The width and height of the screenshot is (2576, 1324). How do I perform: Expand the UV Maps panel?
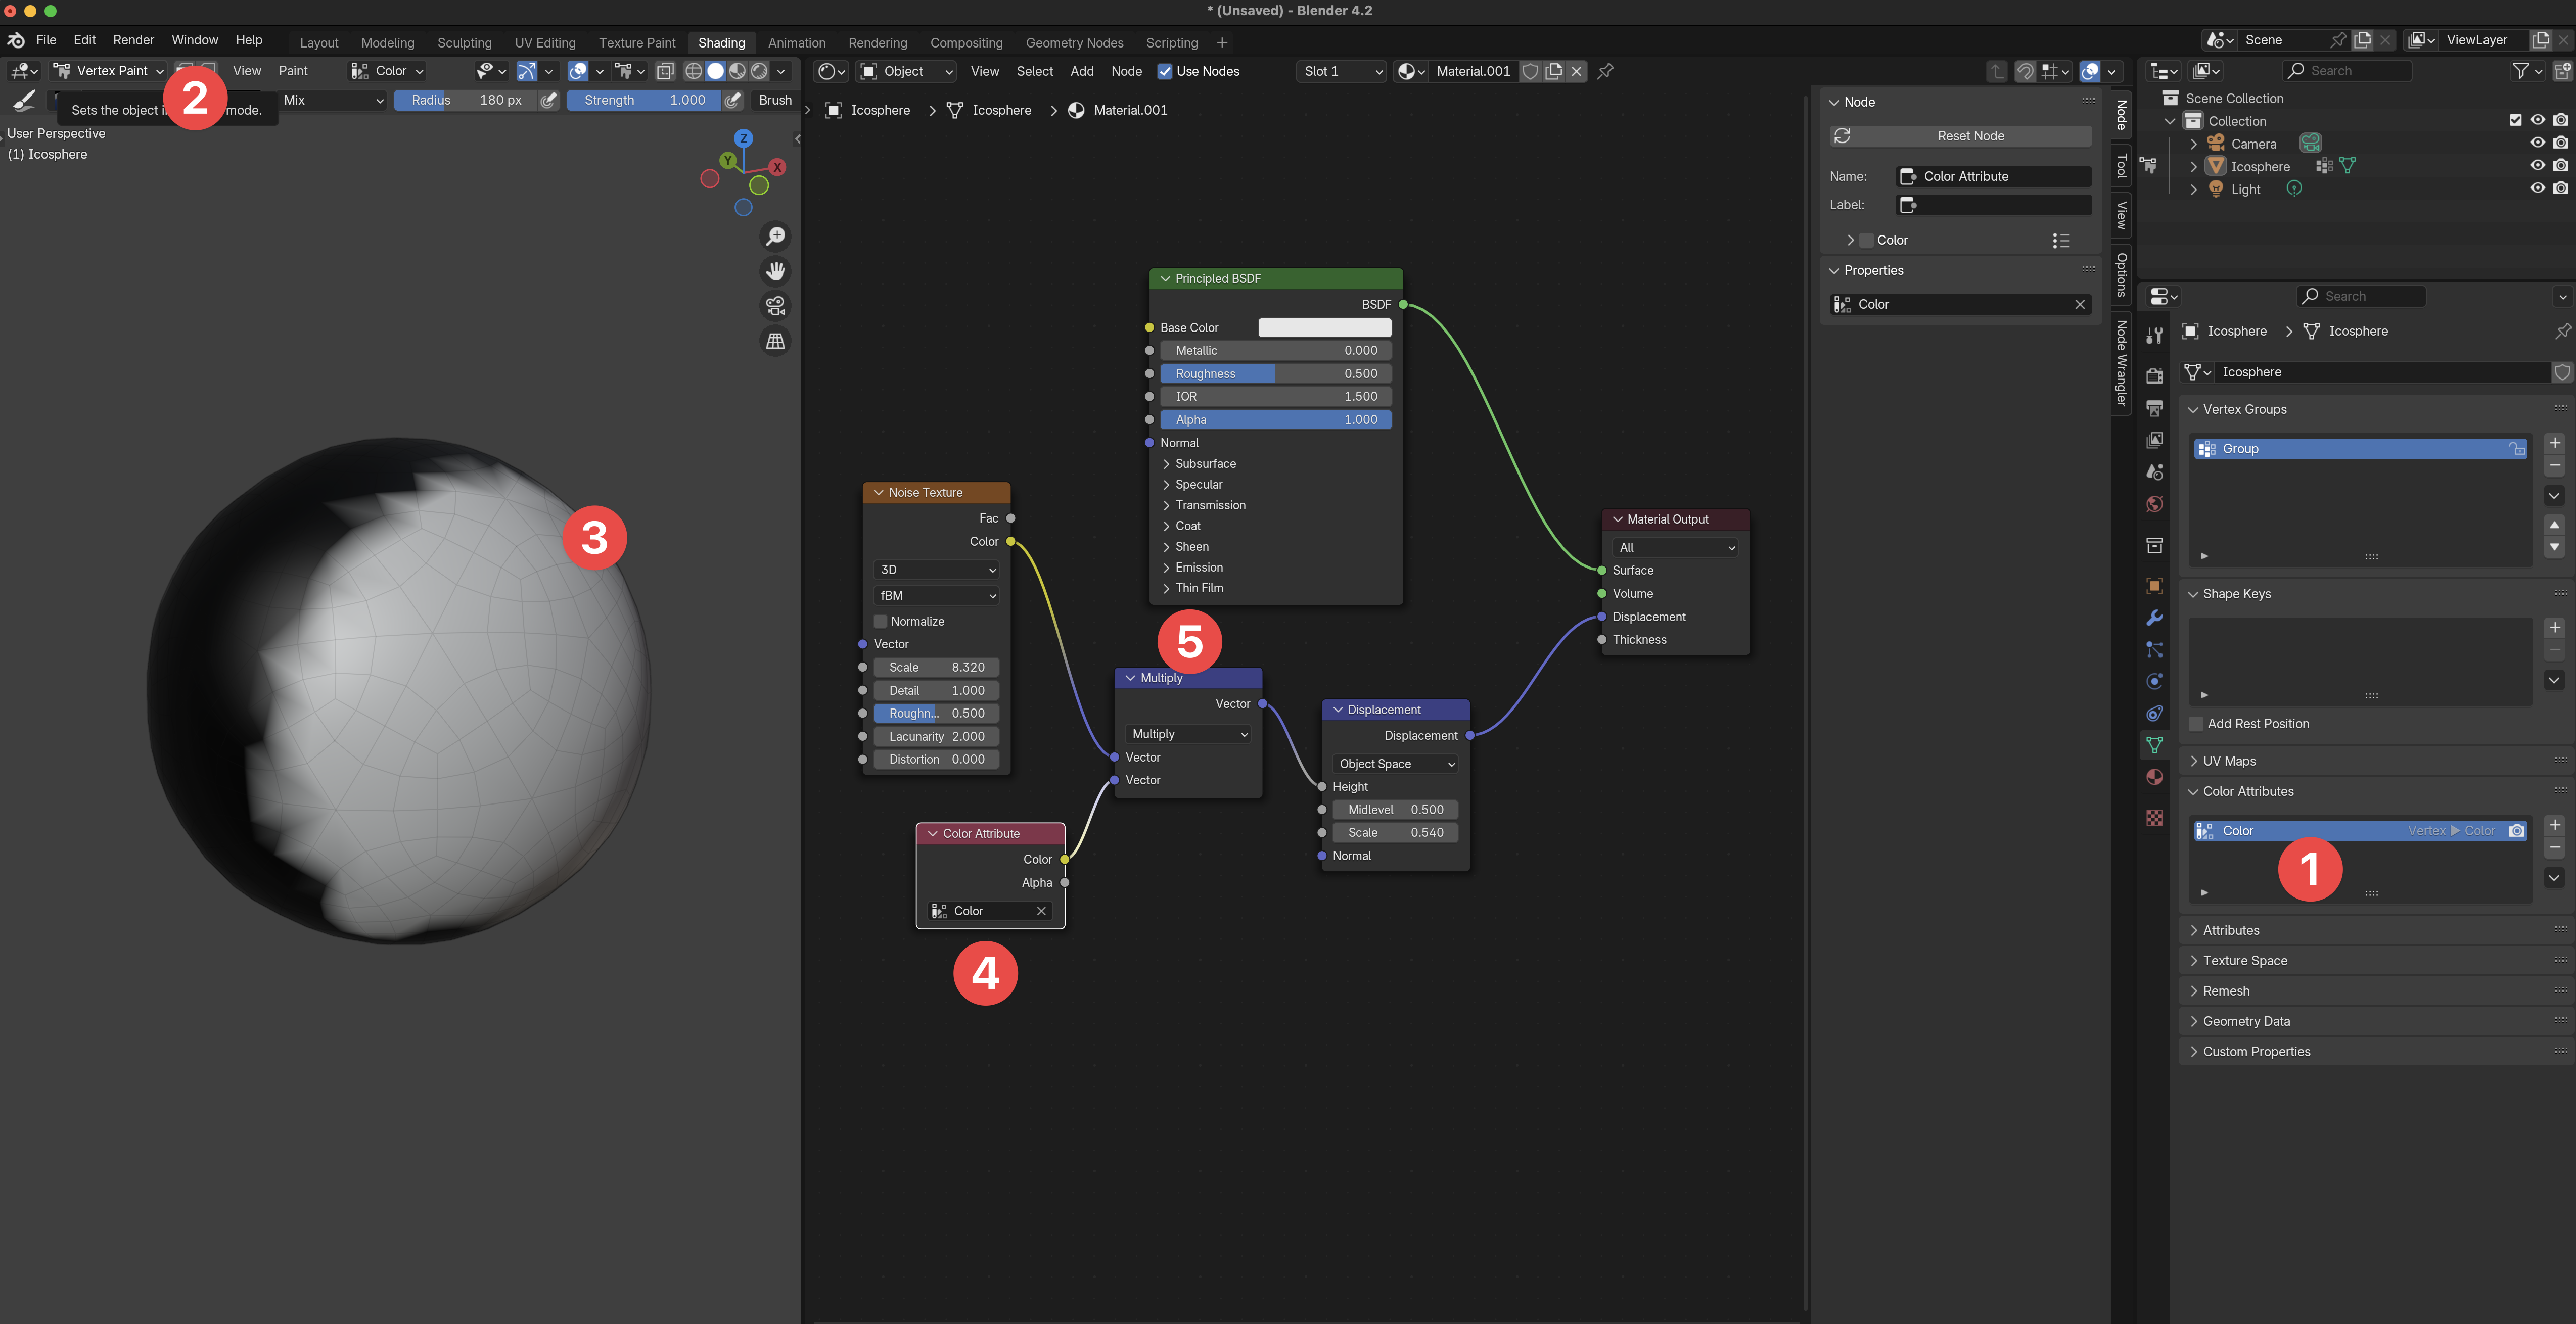point(2228,761)
